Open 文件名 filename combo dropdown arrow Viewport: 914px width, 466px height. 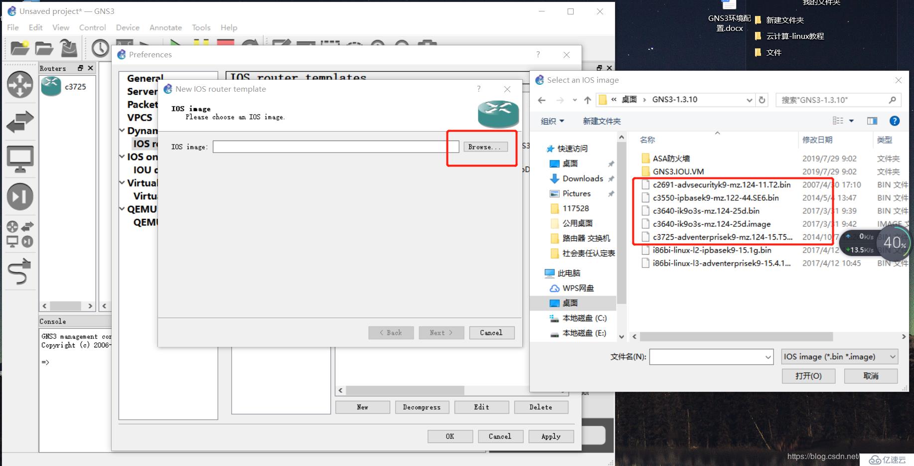coord(767,357)
